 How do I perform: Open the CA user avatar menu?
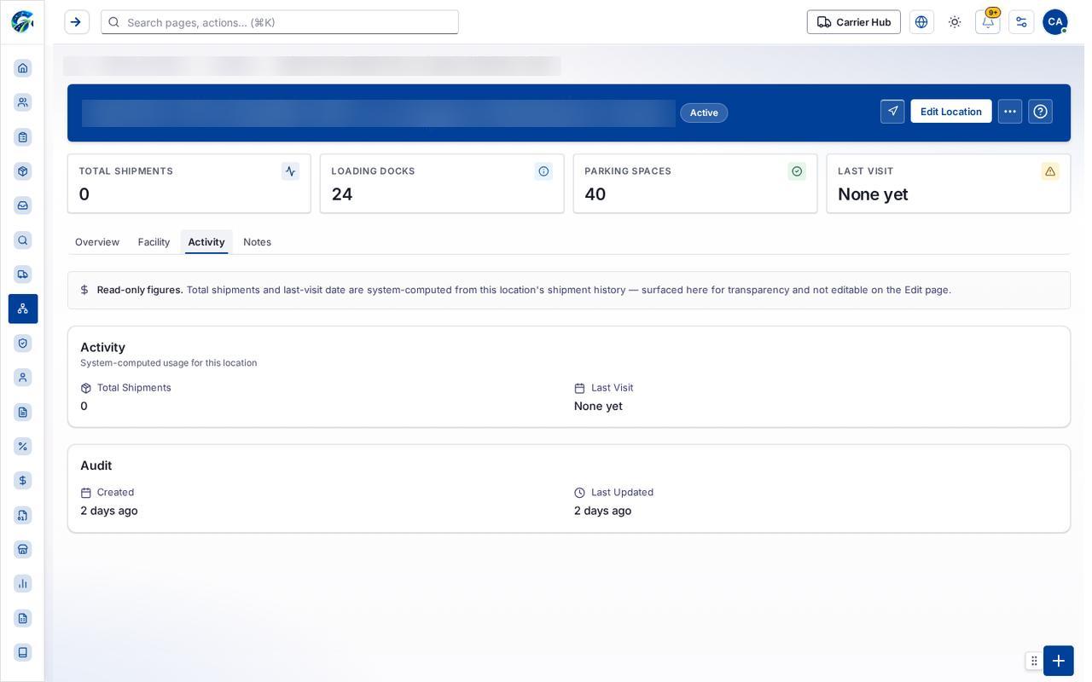point(1055,22)
